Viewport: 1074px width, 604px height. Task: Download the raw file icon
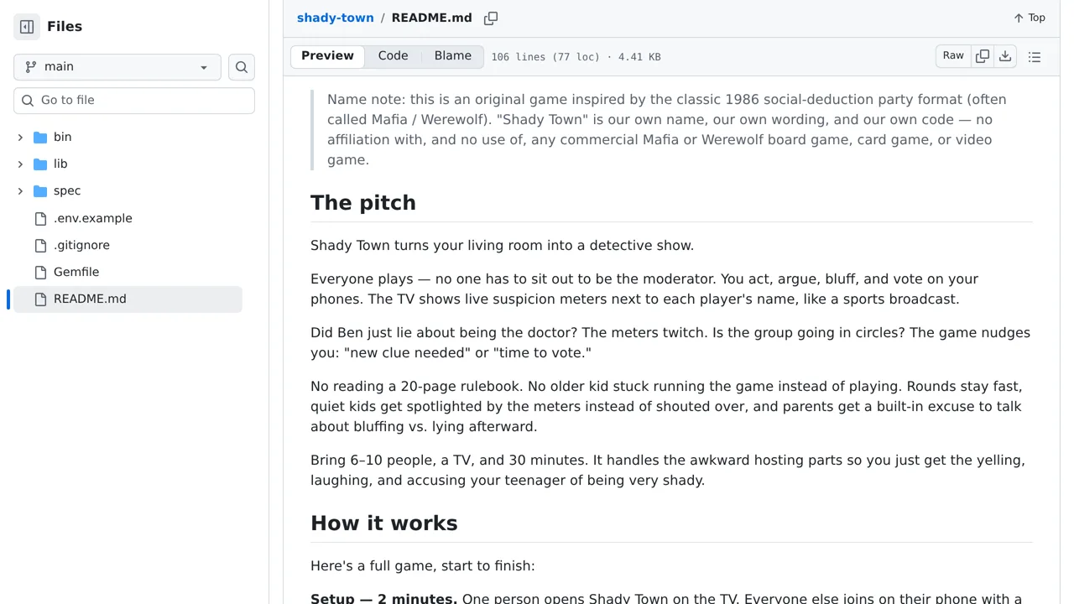1005,56
